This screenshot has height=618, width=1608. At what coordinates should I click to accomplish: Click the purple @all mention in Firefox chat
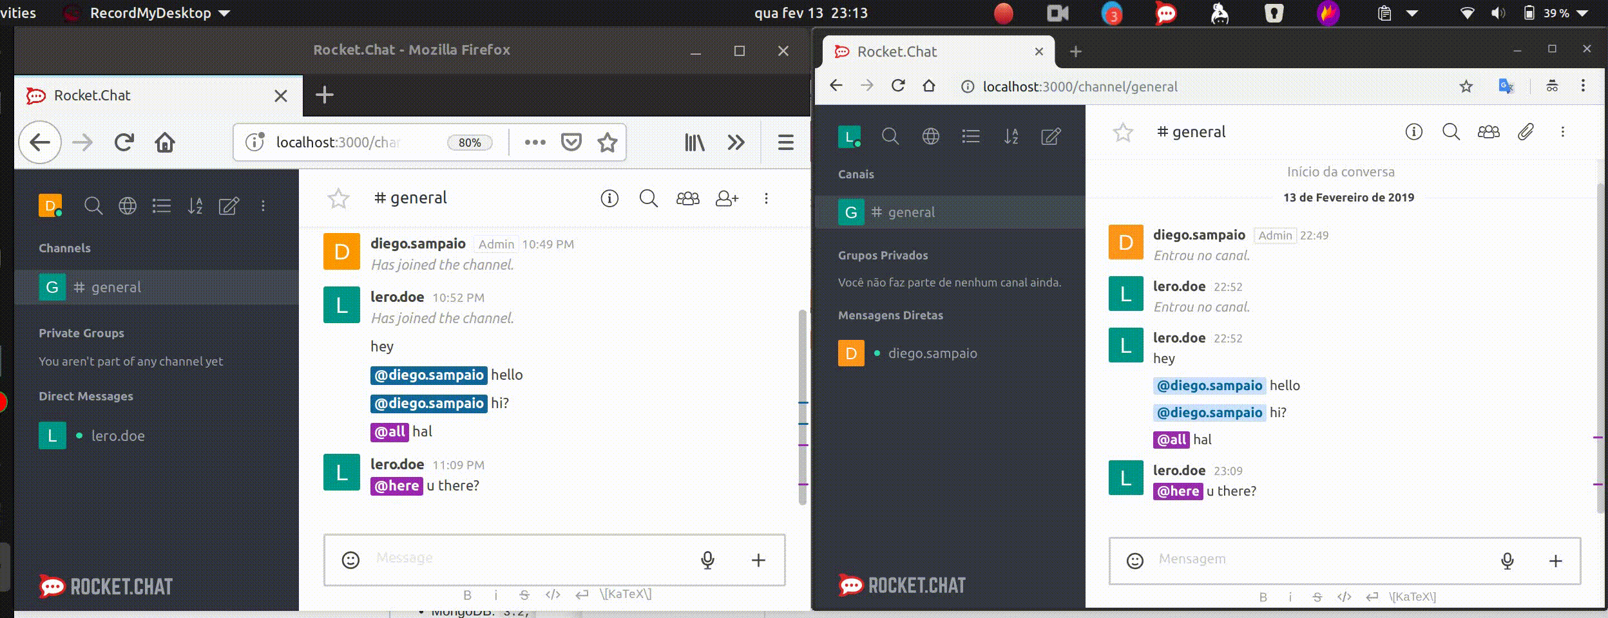click(x=390, y=431)
